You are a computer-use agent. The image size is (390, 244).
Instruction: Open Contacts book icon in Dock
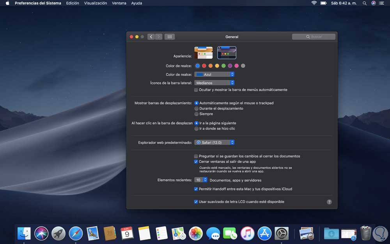pos(110,233)
